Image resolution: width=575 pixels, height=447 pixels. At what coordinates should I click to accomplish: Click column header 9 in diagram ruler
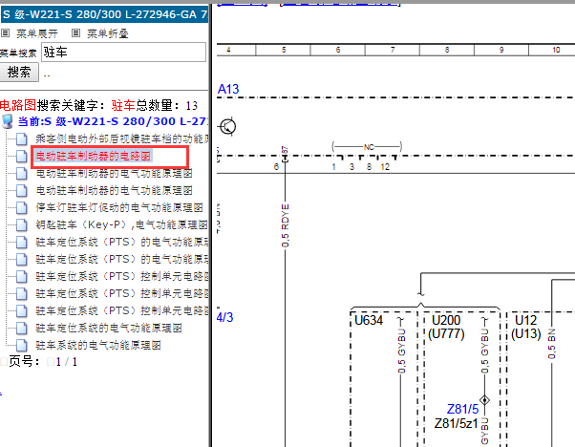501,50
